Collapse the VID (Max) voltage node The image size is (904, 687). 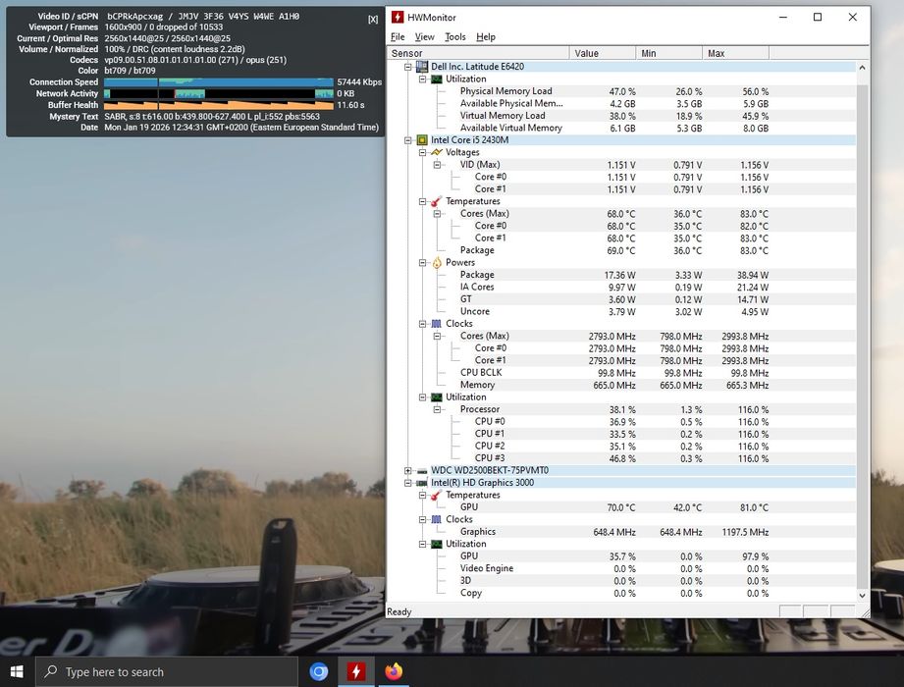click(x=437, y=165)
